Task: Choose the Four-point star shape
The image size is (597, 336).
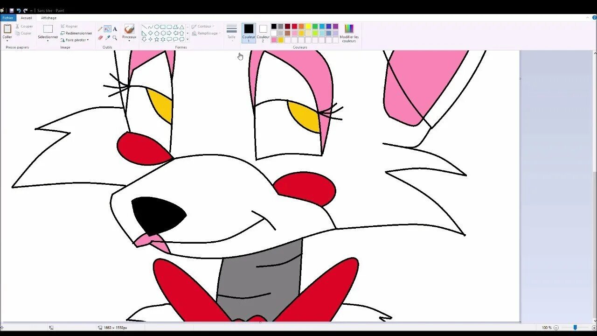Action: click(x=150, y=39)
